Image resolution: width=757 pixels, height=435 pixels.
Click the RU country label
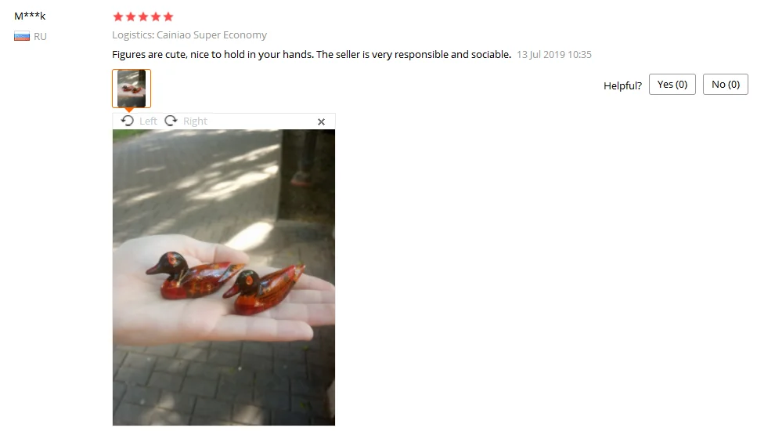40,37
